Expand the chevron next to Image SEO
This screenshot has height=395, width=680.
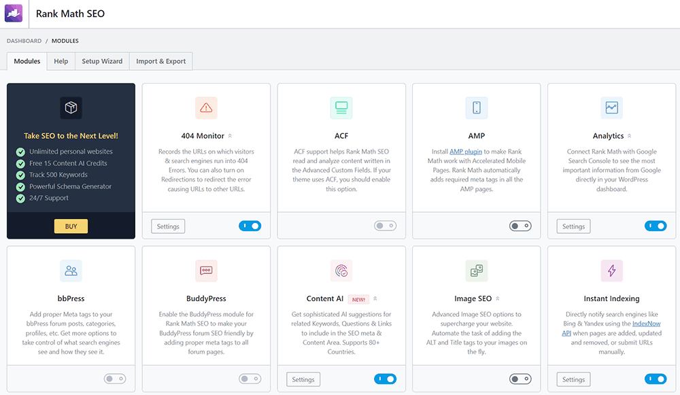click(x=498, y=298)
